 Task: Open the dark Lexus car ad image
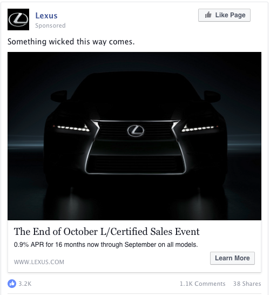click(x=134, y=136)
